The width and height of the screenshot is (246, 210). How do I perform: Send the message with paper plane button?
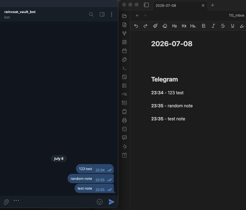coord(111,202)
